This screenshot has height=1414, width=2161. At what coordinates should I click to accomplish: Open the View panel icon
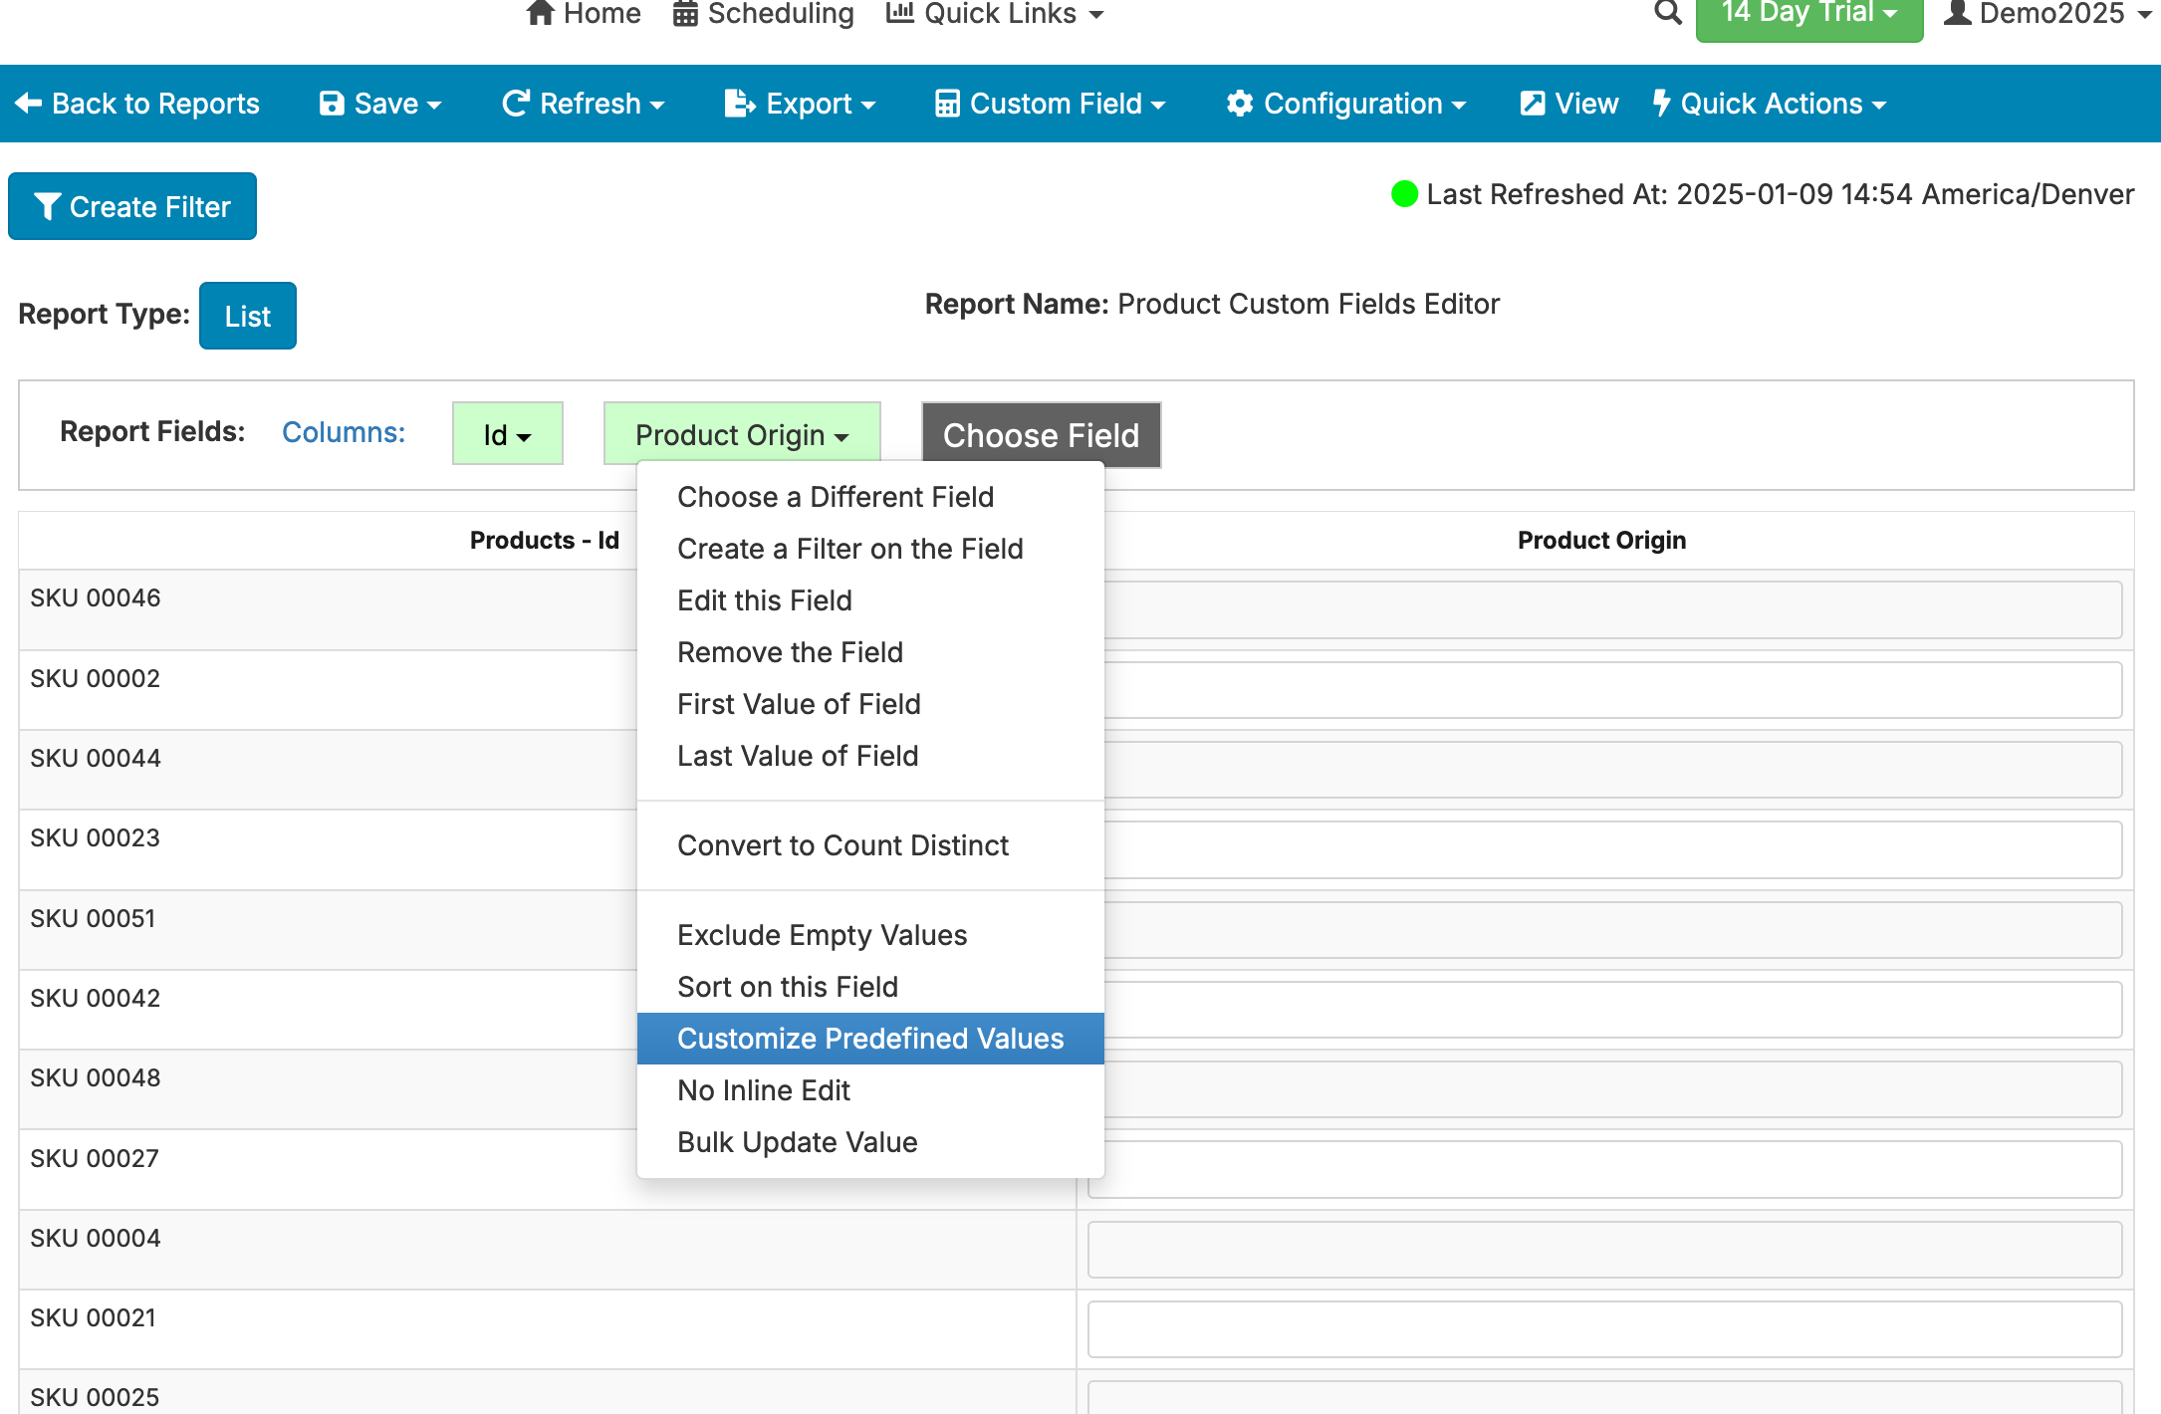coord(1532,103)
